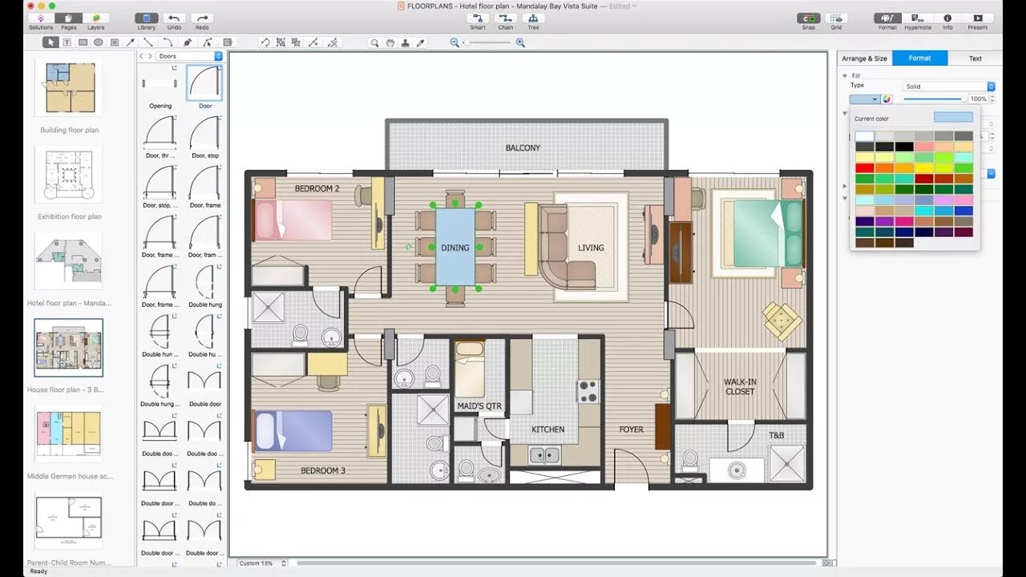
Task: Click the Current color preview swatch
Action: coord(953,118)
